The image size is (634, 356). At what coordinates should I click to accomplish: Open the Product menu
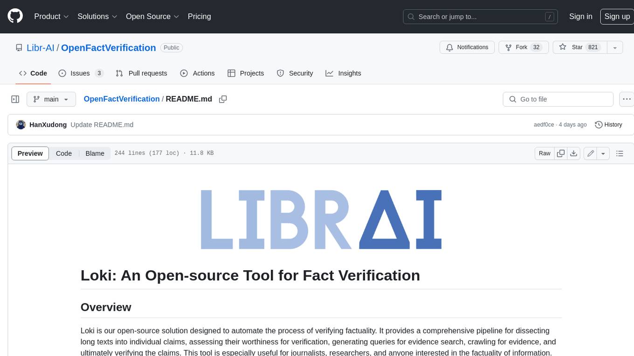point(51,16)
